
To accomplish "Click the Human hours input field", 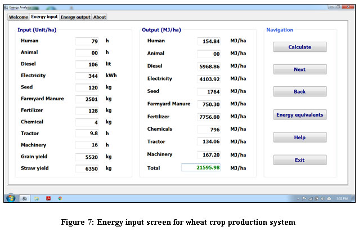I will coord(87,41).
